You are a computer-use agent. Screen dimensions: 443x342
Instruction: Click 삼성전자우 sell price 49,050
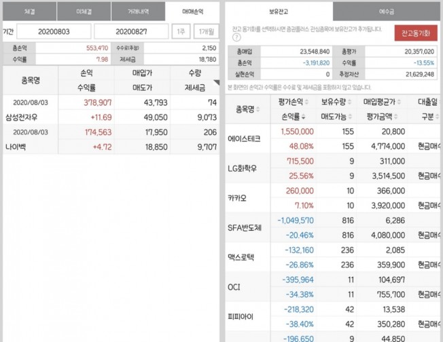click(156, 117)
